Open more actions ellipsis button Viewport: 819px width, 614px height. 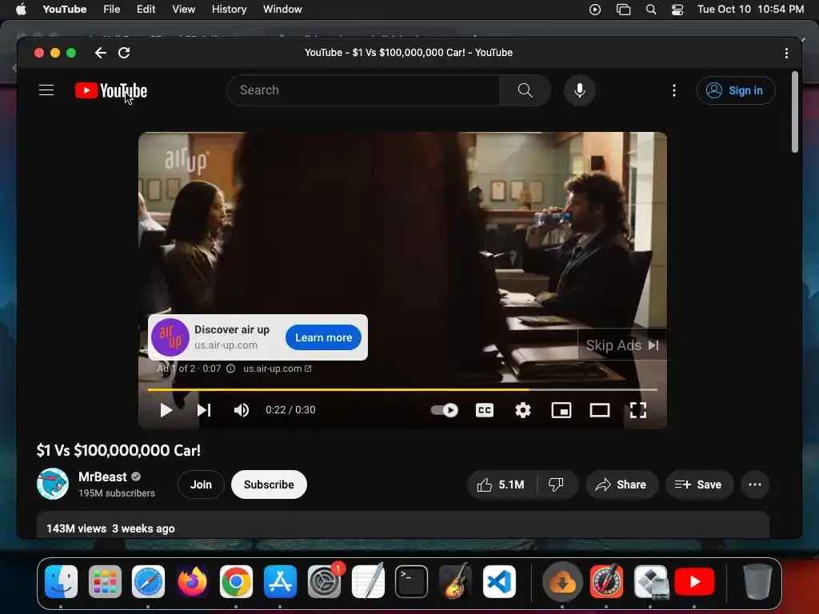[x=755, y=484]
